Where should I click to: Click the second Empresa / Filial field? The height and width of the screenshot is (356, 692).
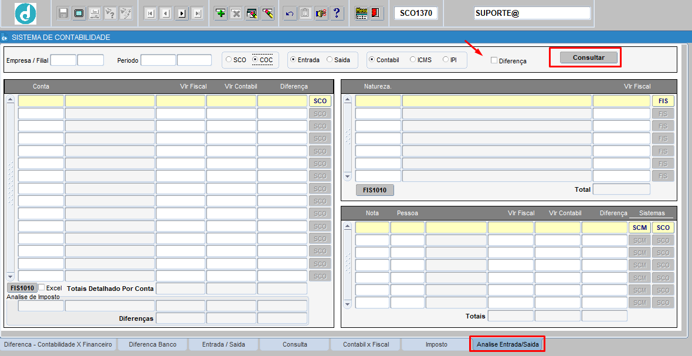(90, 60)
